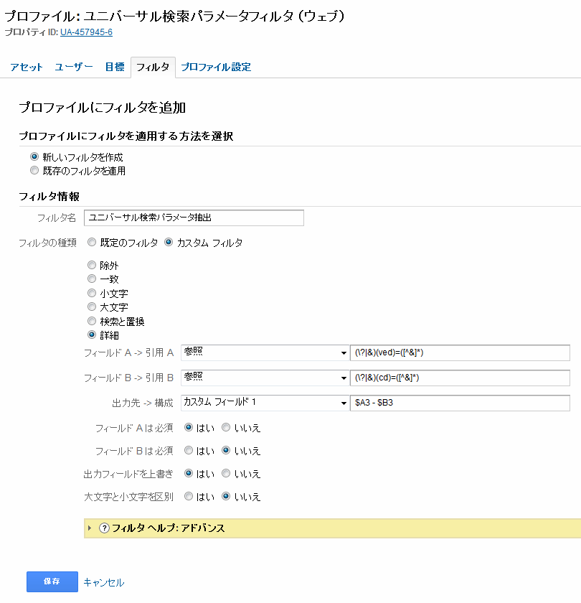Select 既存のフィルタを適用 radio button
Screen dimensions: 581x603
coord(34,171)
